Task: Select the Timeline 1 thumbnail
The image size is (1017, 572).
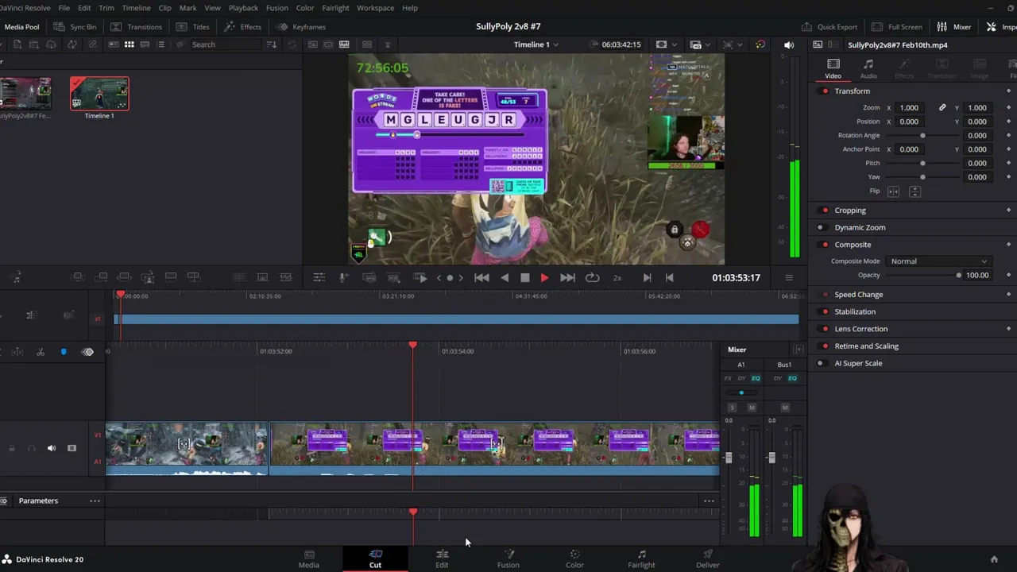Action: pyautogui.click(x=99, y=94)
